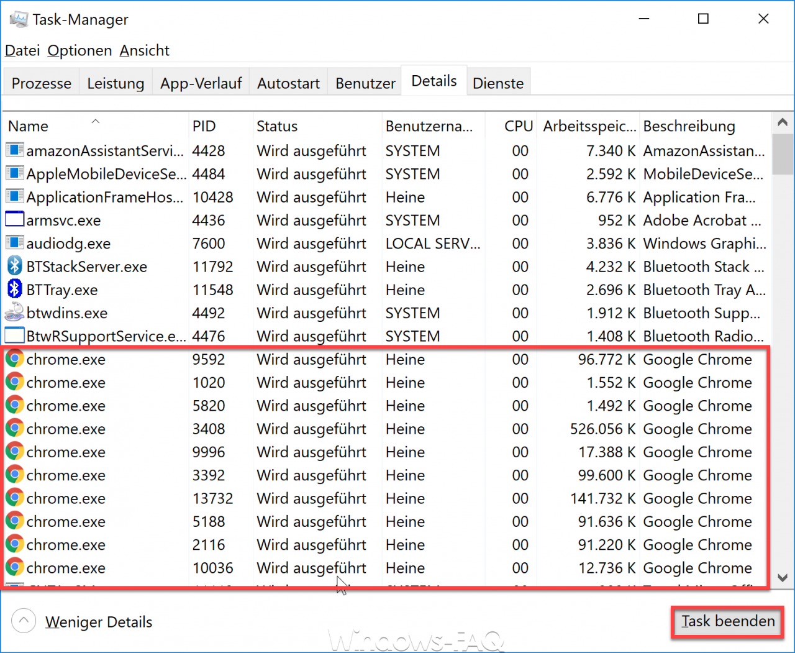The image size is (795, 653).
Task: Select the Details tab
Action: point(434,81)
